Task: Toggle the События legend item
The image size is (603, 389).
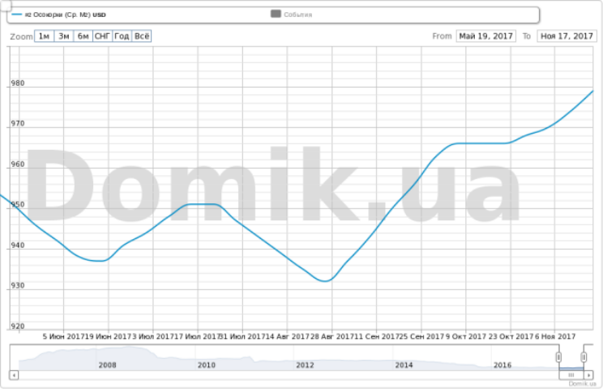Action: (292, 15)
